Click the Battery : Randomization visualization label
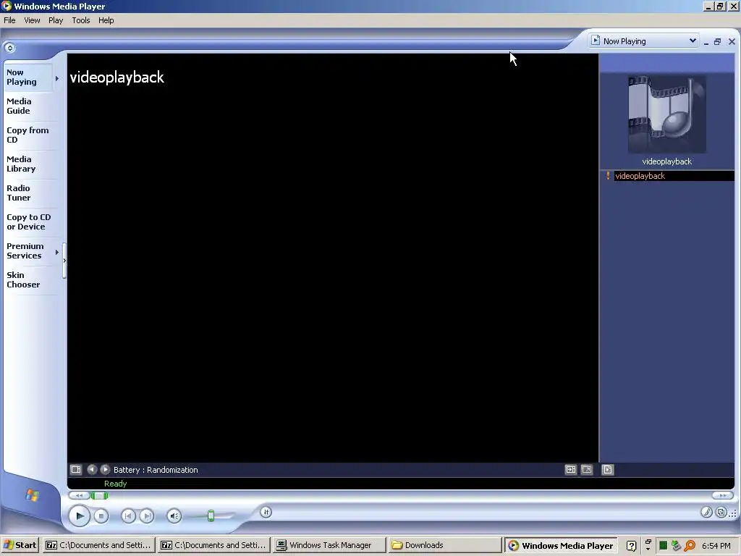Screen dimensions: 741x556 (156, 470)
